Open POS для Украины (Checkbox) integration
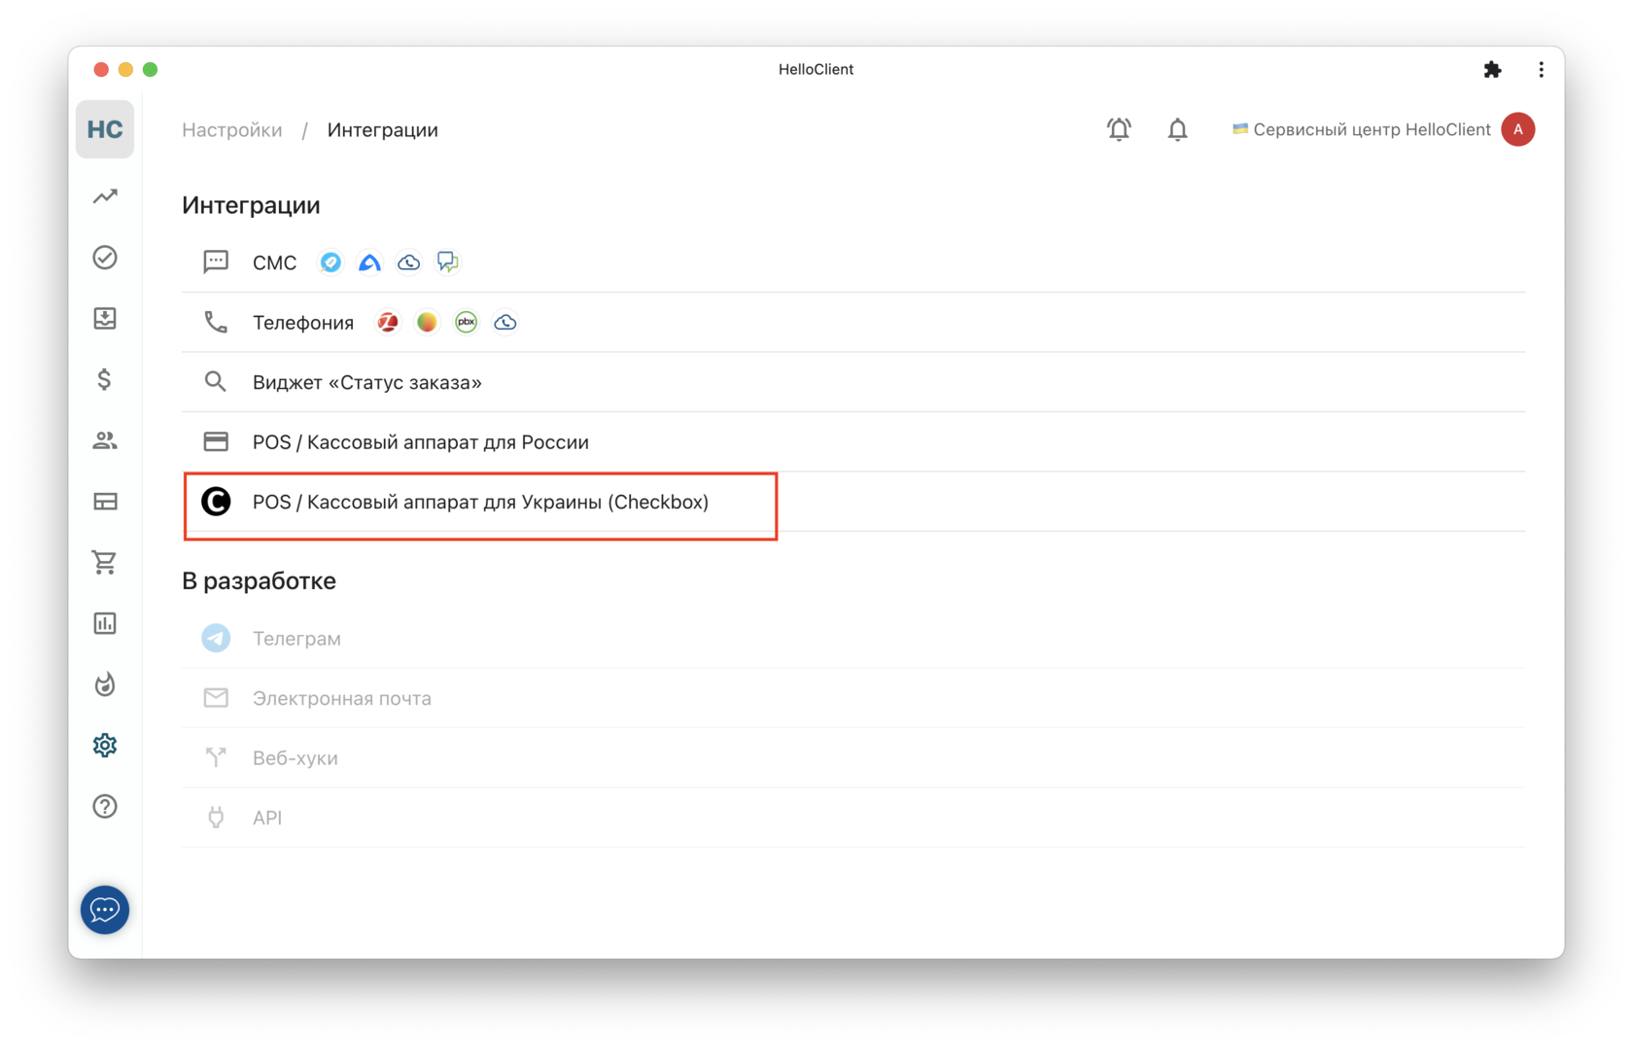Viewport: 1633px width, 1049px height. click(x=853, y=502)
